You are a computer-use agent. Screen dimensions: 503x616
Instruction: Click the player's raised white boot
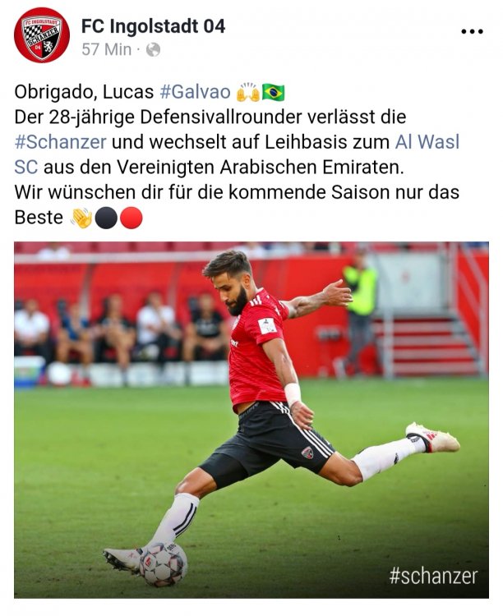tap(432, 437)
